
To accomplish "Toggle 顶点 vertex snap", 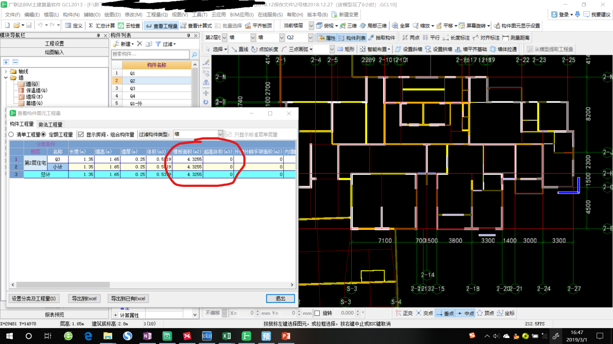I will pos(486,313).
